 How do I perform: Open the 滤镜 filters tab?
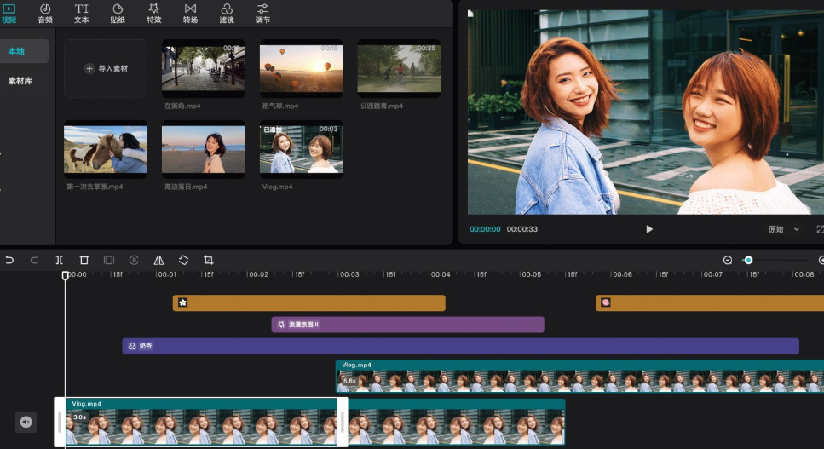(227, 14)
